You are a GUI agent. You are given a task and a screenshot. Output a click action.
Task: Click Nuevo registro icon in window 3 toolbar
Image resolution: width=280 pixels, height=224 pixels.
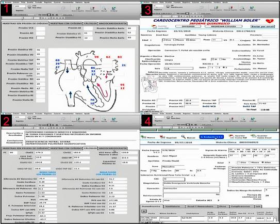(x=216, y=8)
